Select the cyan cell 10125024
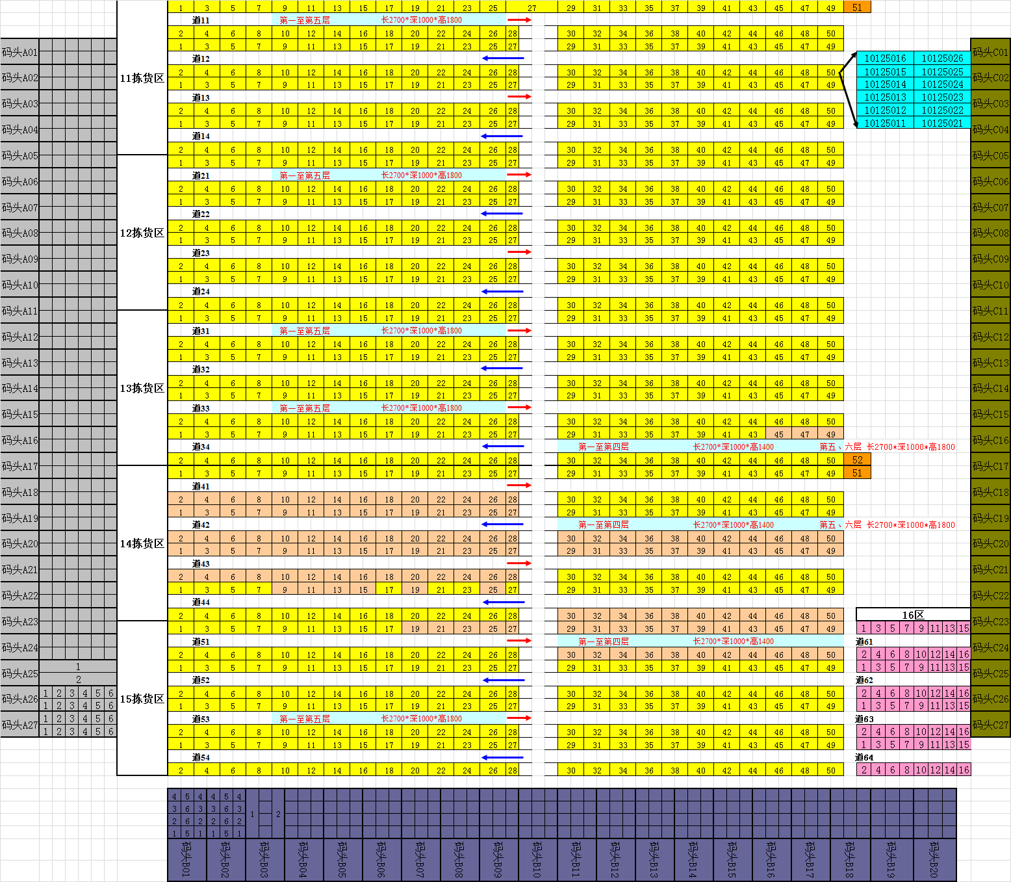 [x=942, y=84]
